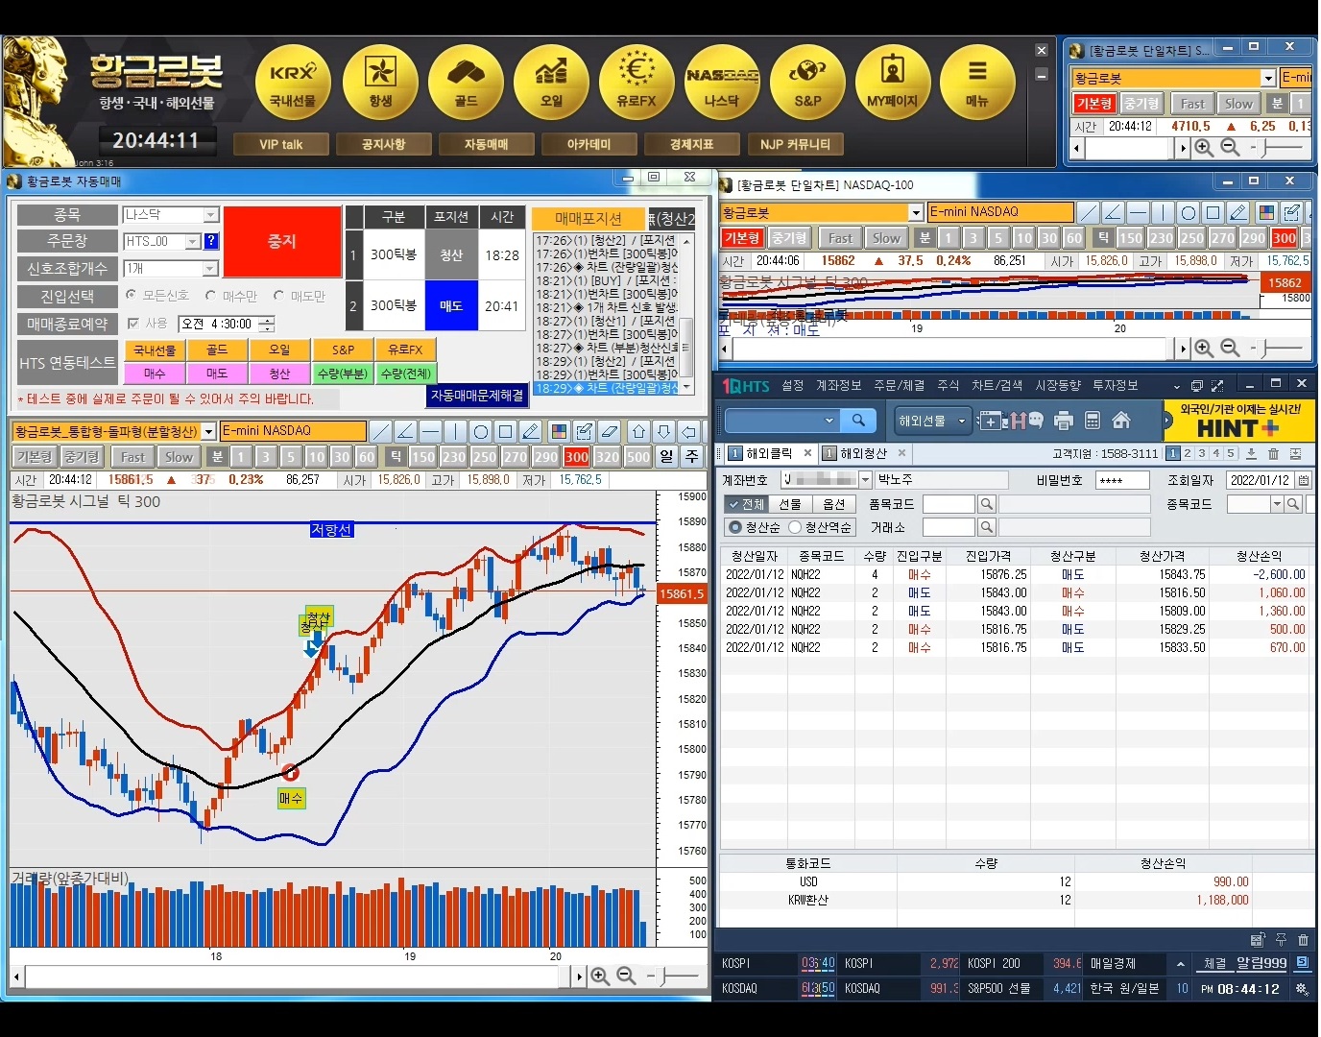
Task: Click HTS search magnifier button
Action: pyautogui.click(x=858, y=421)
